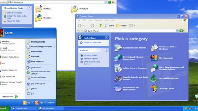Switch to My Documents taskbar button
Screen dimensions: 198x111
[x=50, y=109]
